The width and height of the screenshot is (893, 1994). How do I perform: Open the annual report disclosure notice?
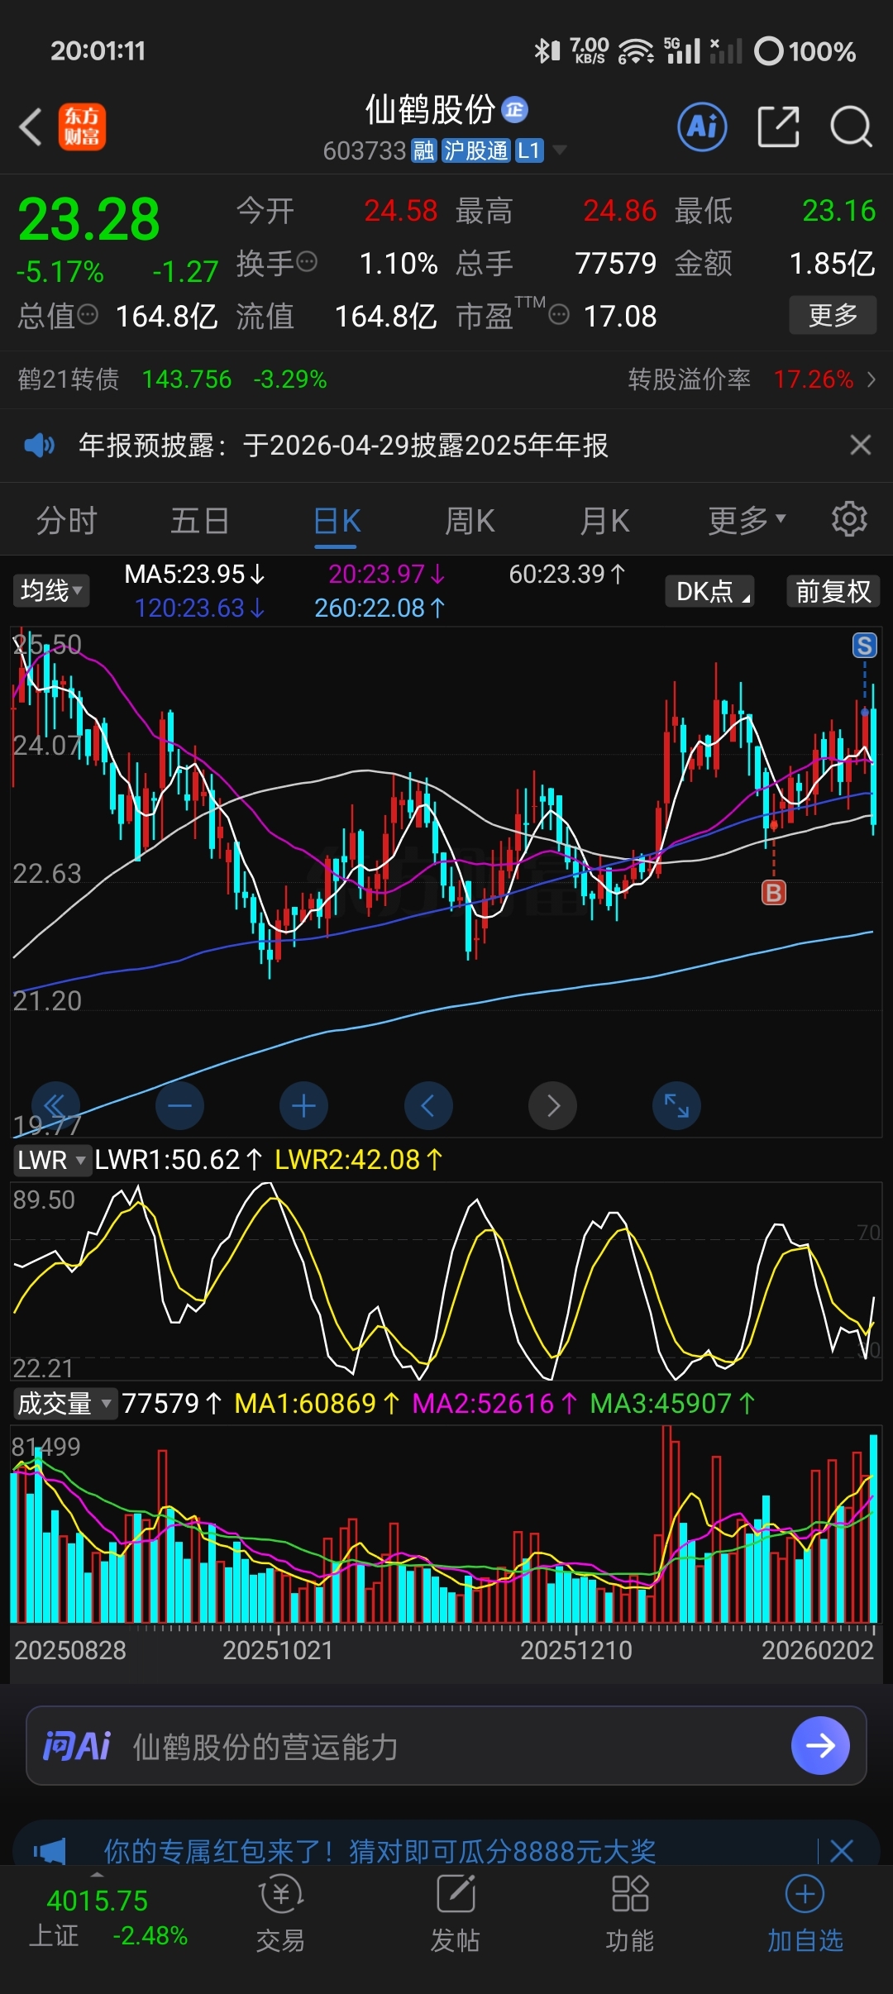pos(343,446)
